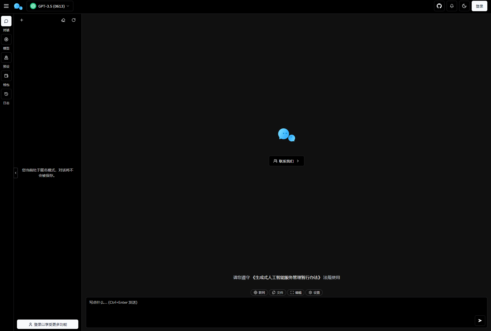The image size is (491, 331).
Task: Toggle dark mode with the moon icon
Action: pos(464,6)
